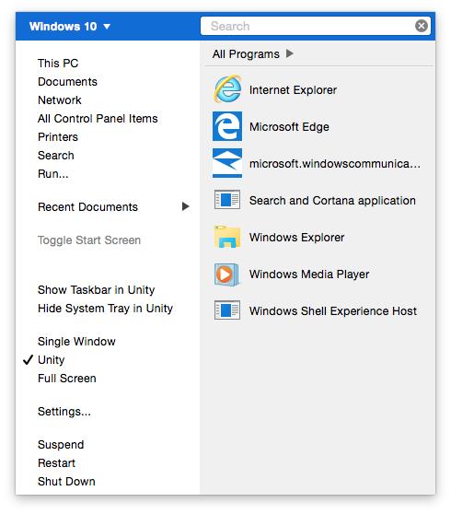Launch Microsoft Edge via its icon
Screen dimensions: 451x514
[x=227, y=126]
